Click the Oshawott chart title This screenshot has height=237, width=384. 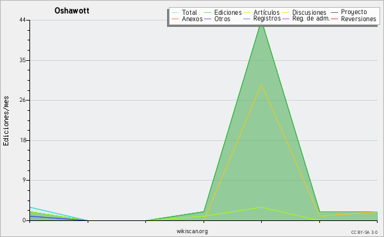pyautogui.click(x=72, y=11)
